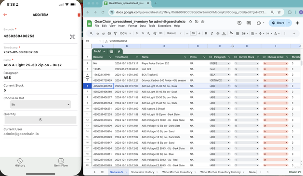Open History in the phone bottom bar
This screenshot has width=303, height=176.
[20, 163]
